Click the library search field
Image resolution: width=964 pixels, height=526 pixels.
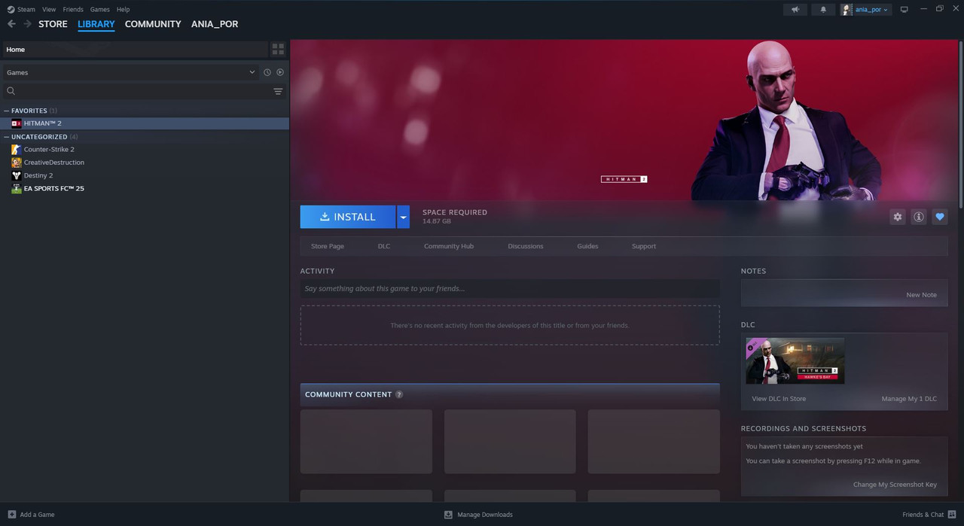point(144,91)
